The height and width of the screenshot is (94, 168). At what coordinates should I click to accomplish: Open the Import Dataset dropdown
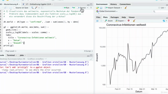[113, 8]
